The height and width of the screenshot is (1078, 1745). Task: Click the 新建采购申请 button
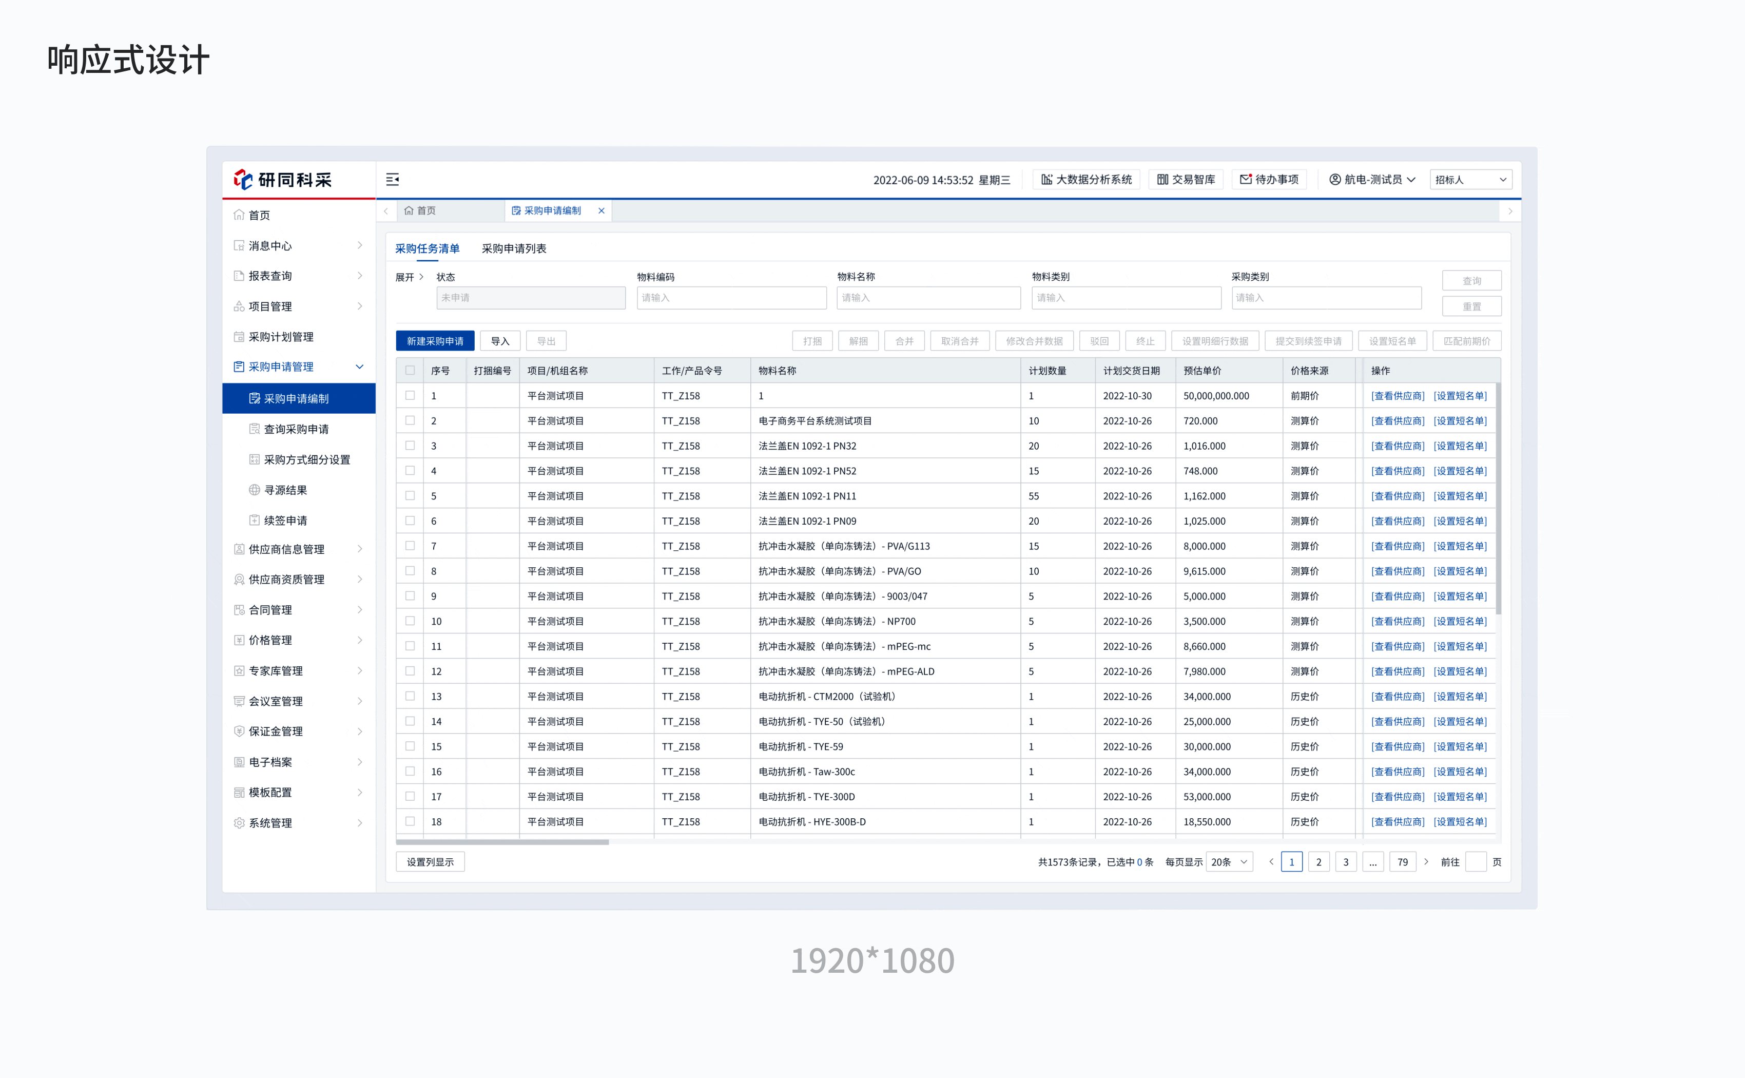point(435,341)
